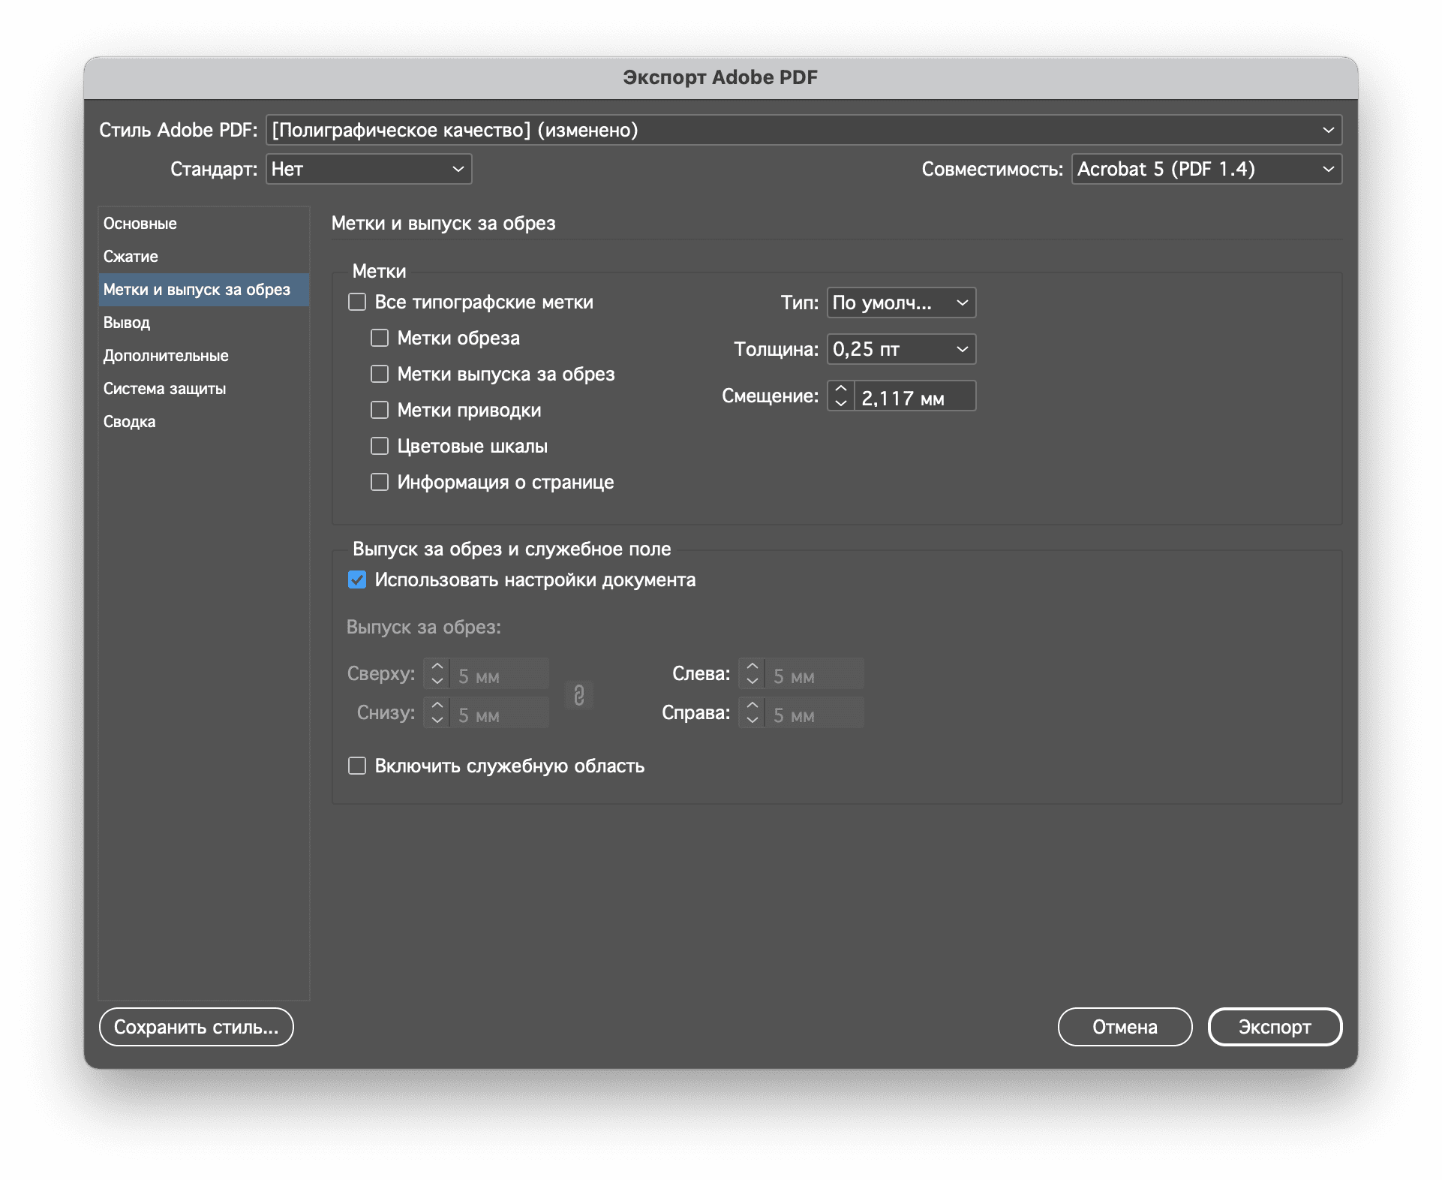1442x1180 pixels.
Task: Click the Справа bleed stepper
Action: 753,712
